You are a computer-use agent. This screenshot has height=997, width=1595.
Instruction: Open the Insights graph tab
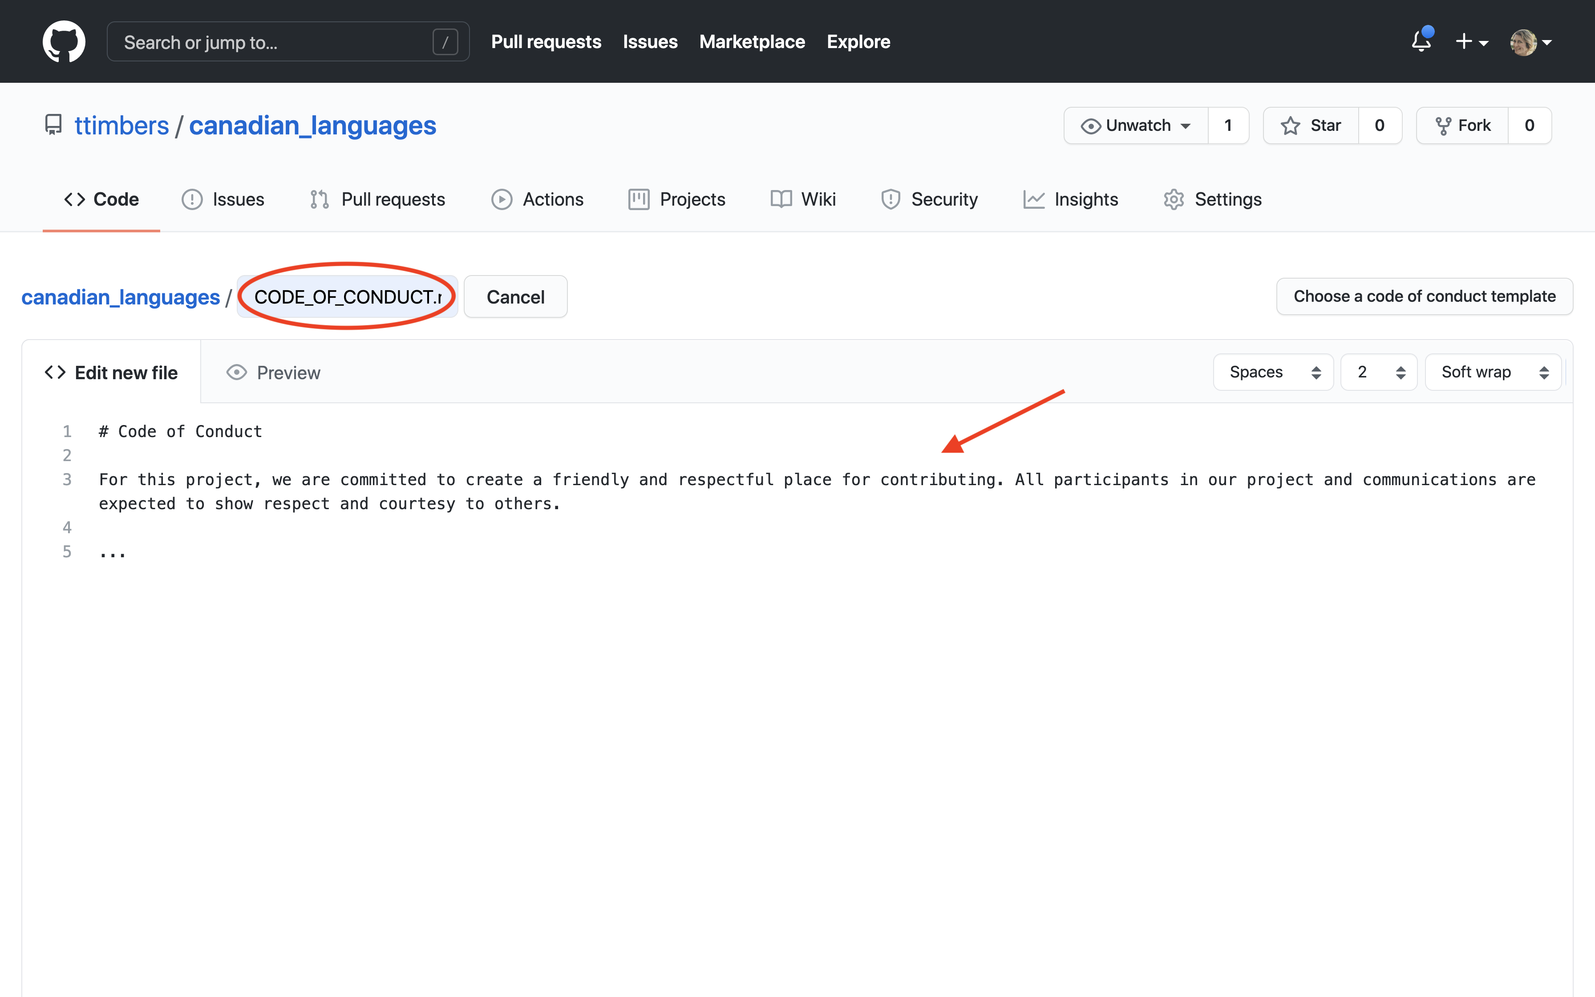(1070, 199)
